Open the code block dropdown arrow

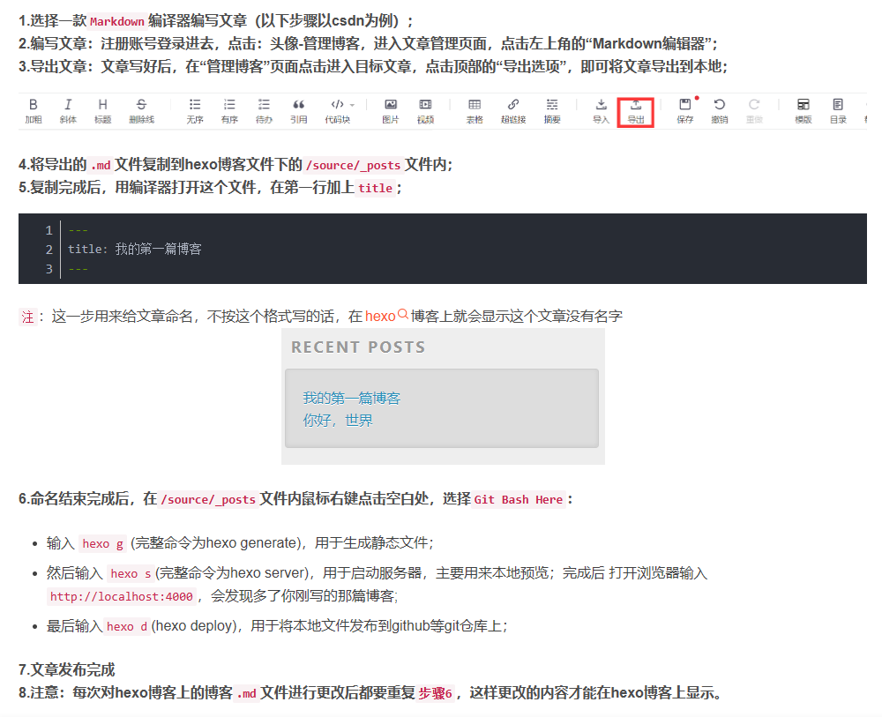(x=352, y=105)
